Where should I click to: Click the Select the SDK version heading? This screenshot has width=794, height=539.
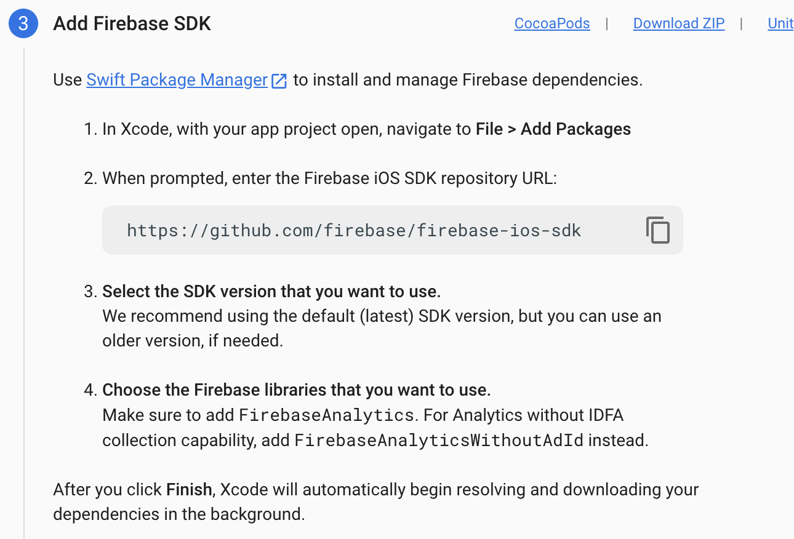(271, 290)
